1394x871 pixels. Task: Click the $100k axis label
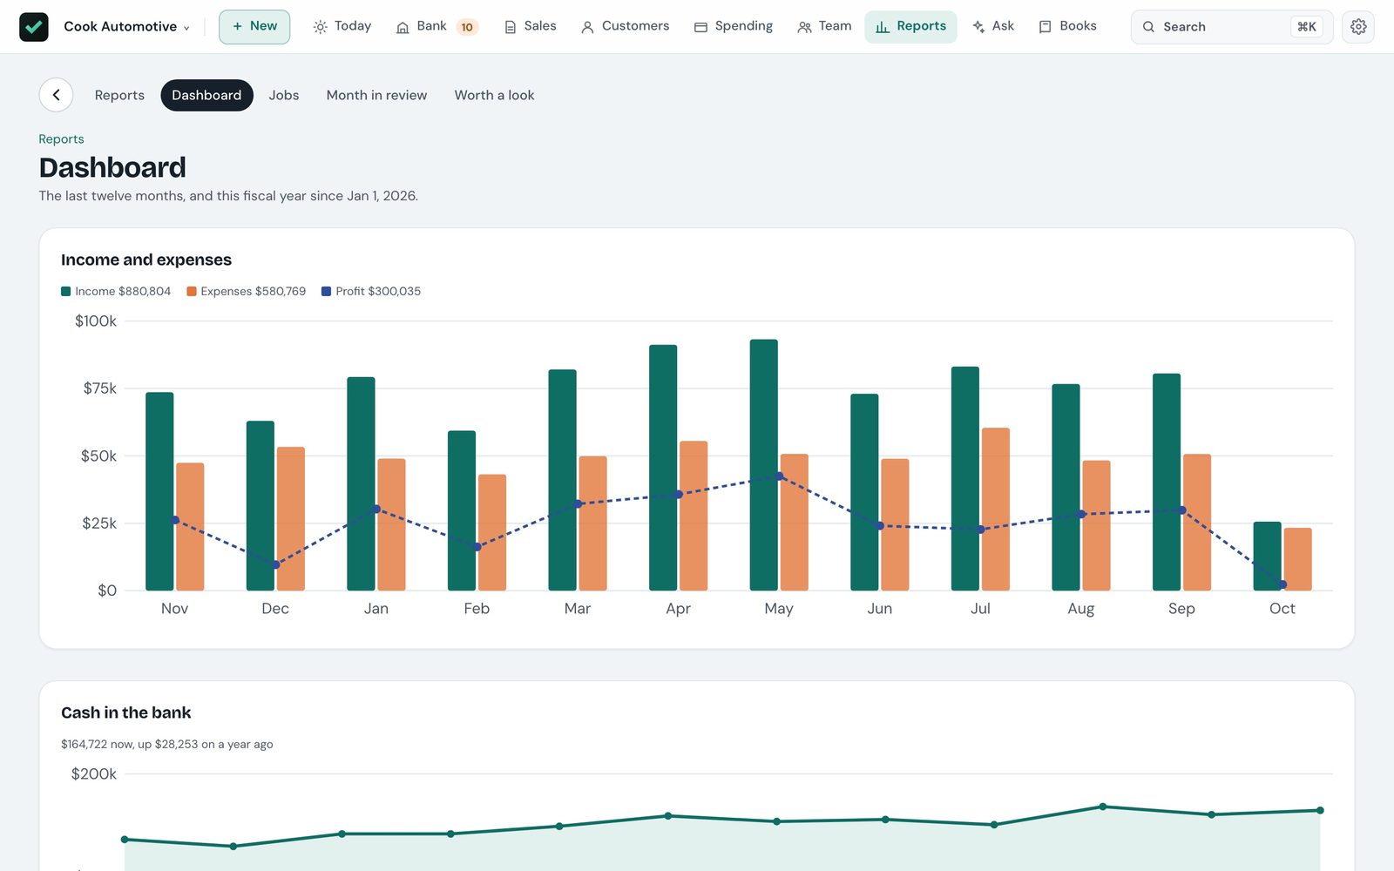(96, 321)
